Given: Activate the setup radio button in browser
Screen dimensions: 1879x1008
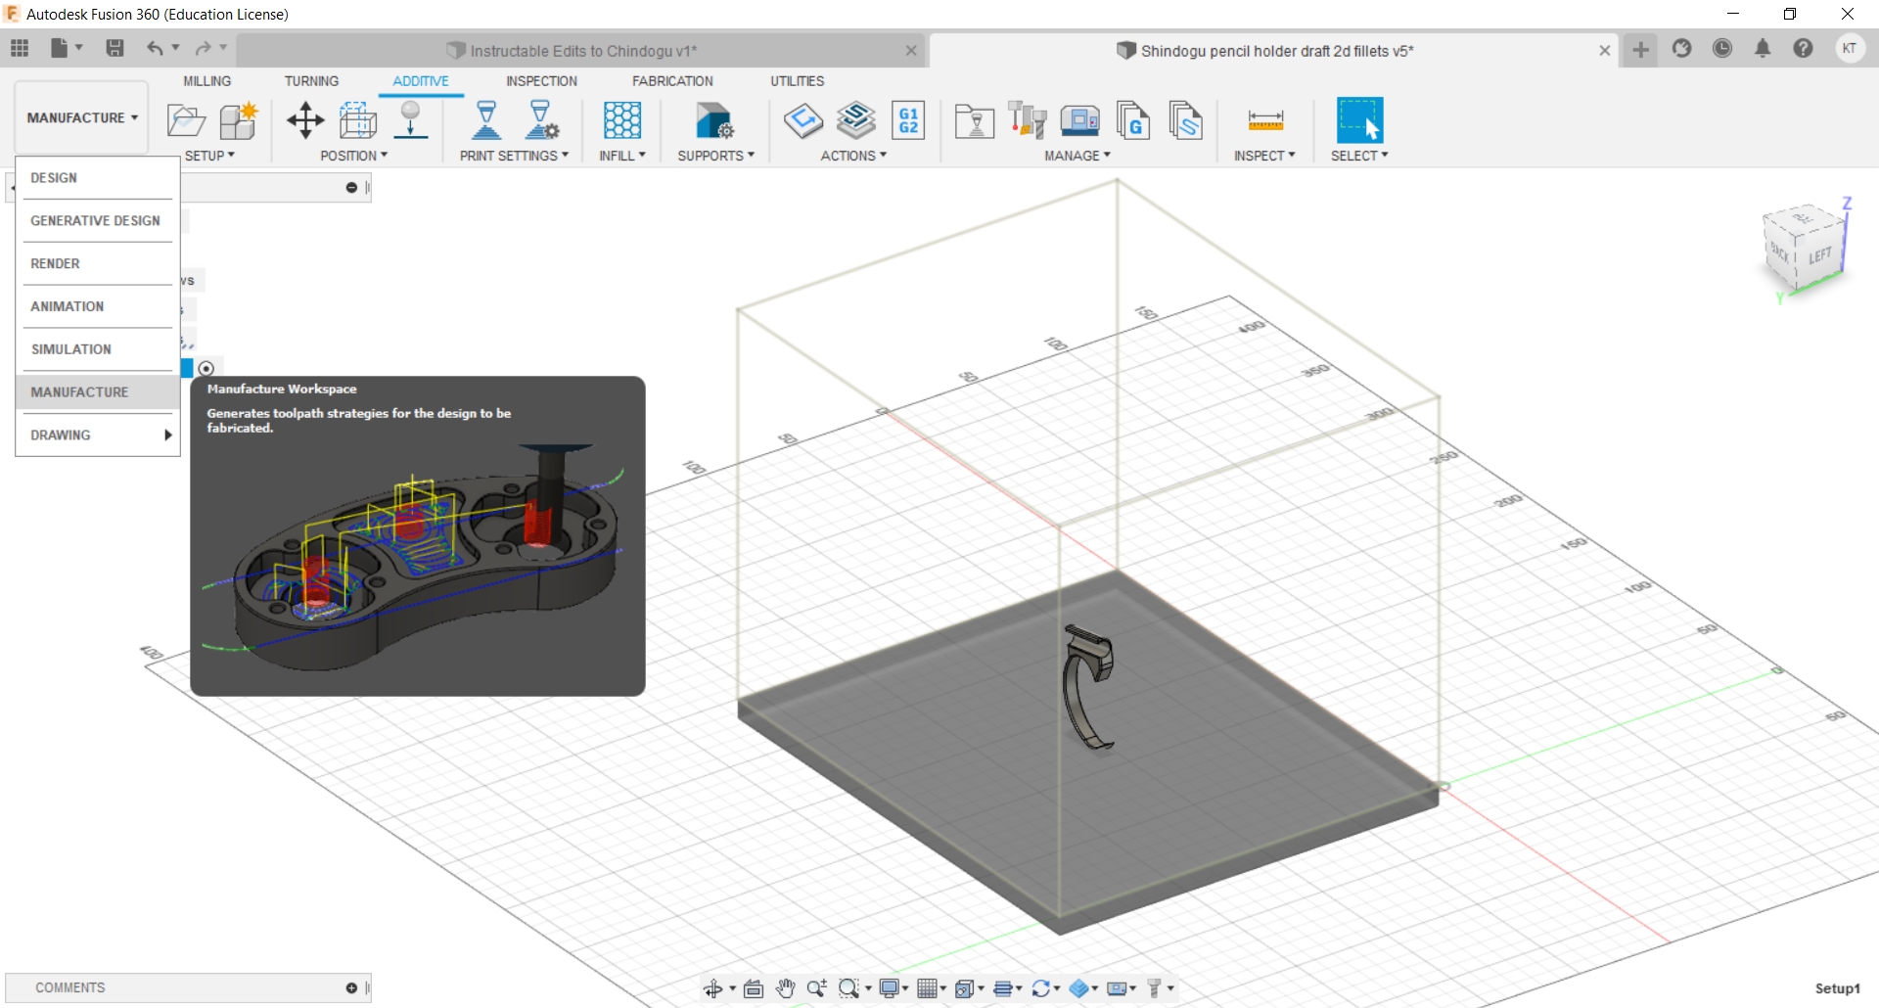Looking at the screenshot, I should (x=206, y=369).
